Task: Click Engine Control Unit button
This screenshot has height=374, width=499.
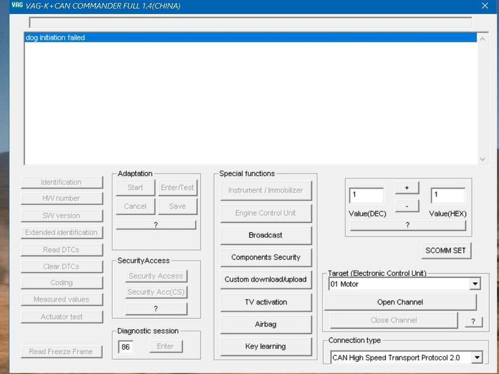Action: 266,213
